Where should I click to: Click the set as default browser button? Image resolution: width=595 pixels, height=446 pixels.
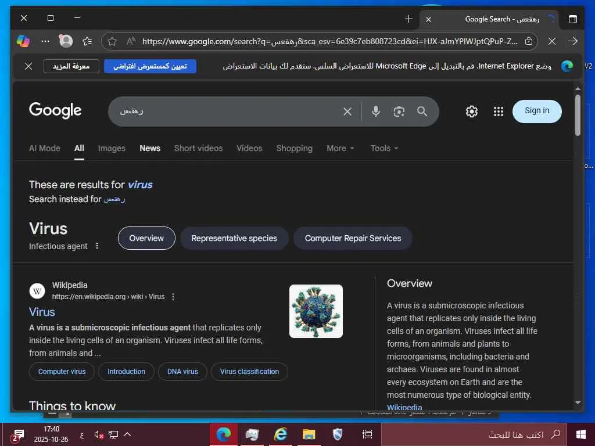pyautogui.click(x=150, y=66)
